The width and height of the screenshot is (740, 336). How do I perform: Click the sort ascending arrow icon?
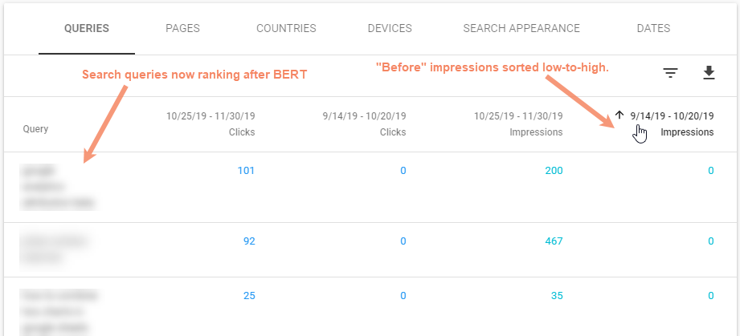pos(619,115)
